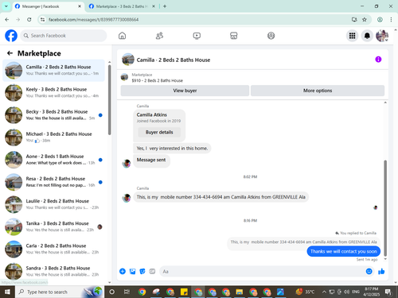Switch to Messenger | Facebook browser tab

[x=48, y=6]
